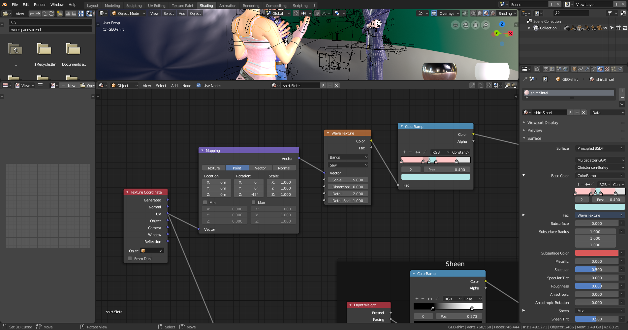
Task: Select Normal type in Mapping node
Action: [284, 168]
